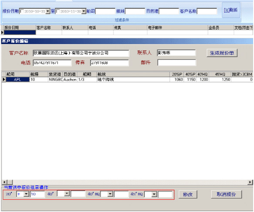Click the 报价日期 column header
The width and height of the screenshot is (254, 212).
(20, 28)
